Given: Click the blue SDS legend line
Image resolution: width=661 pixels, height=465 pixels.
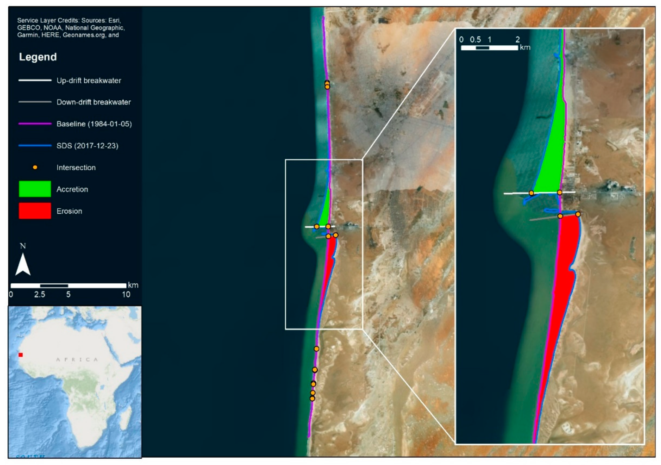Looking at the screenshot, I should 35,145.
